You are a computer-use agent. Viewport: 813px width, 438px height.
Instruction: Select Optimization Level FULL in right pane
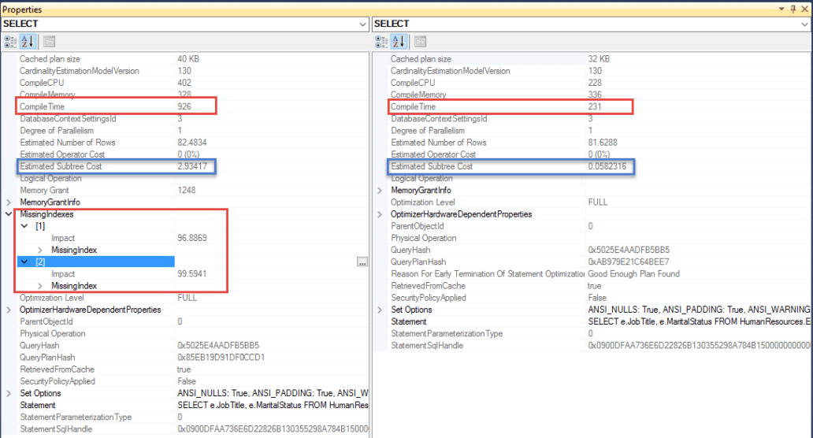tap(600, 202)
